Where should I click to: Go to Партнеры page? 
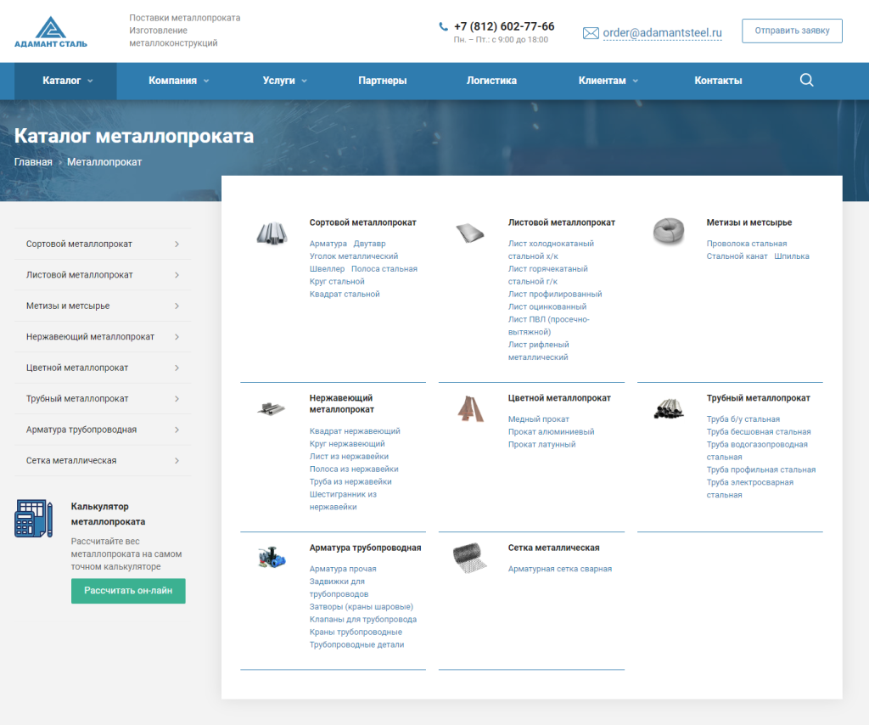pos(383,81)
